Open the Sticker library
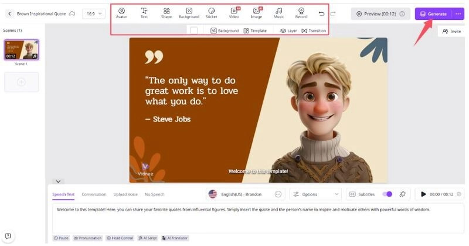This screenshot has width=469, height=246. (211, 13)
